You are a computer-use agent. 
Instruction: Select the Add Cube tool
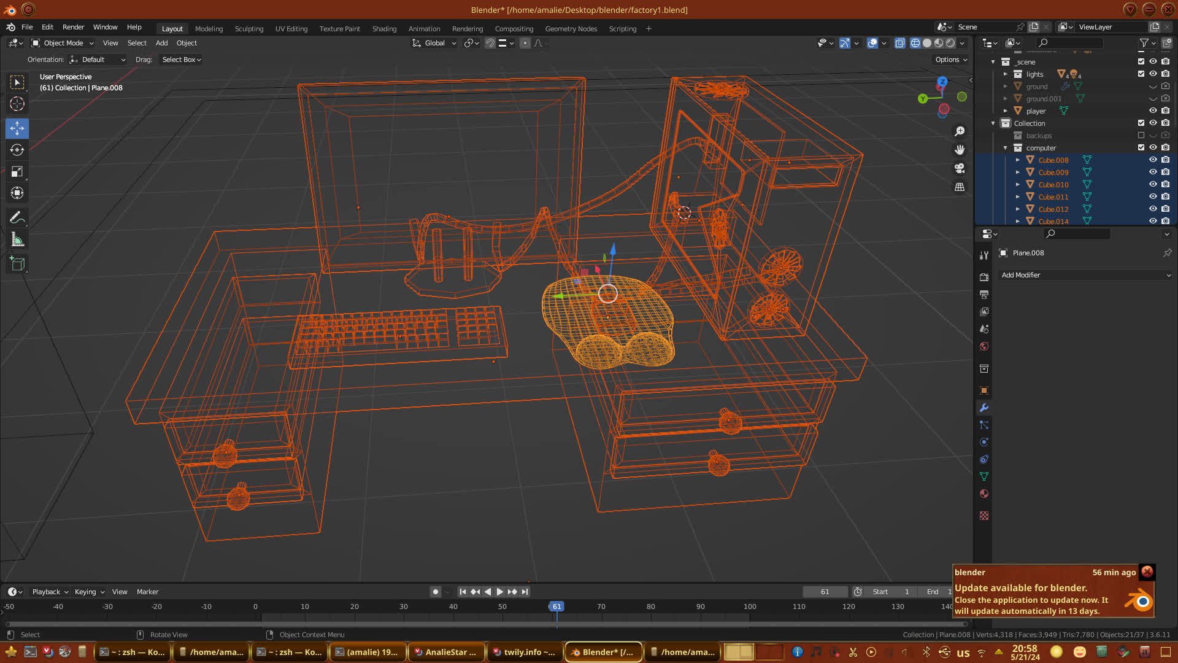pos(17,264)
